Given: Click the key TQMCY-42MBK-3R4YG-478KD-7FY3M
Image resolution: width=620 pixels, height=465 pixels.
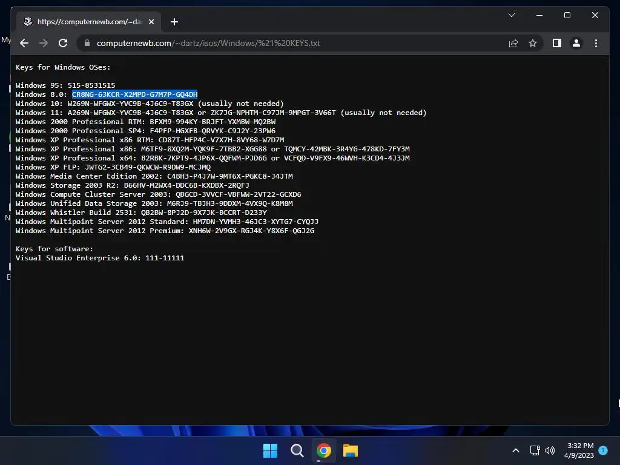Looking at the screenshot, I should pos(347,149).
